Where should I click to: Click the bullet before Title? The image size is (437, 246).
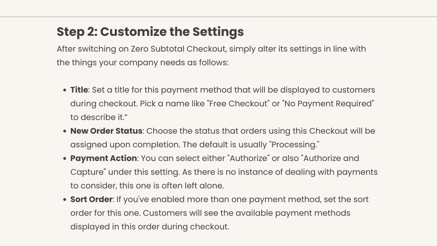(65, 90)
